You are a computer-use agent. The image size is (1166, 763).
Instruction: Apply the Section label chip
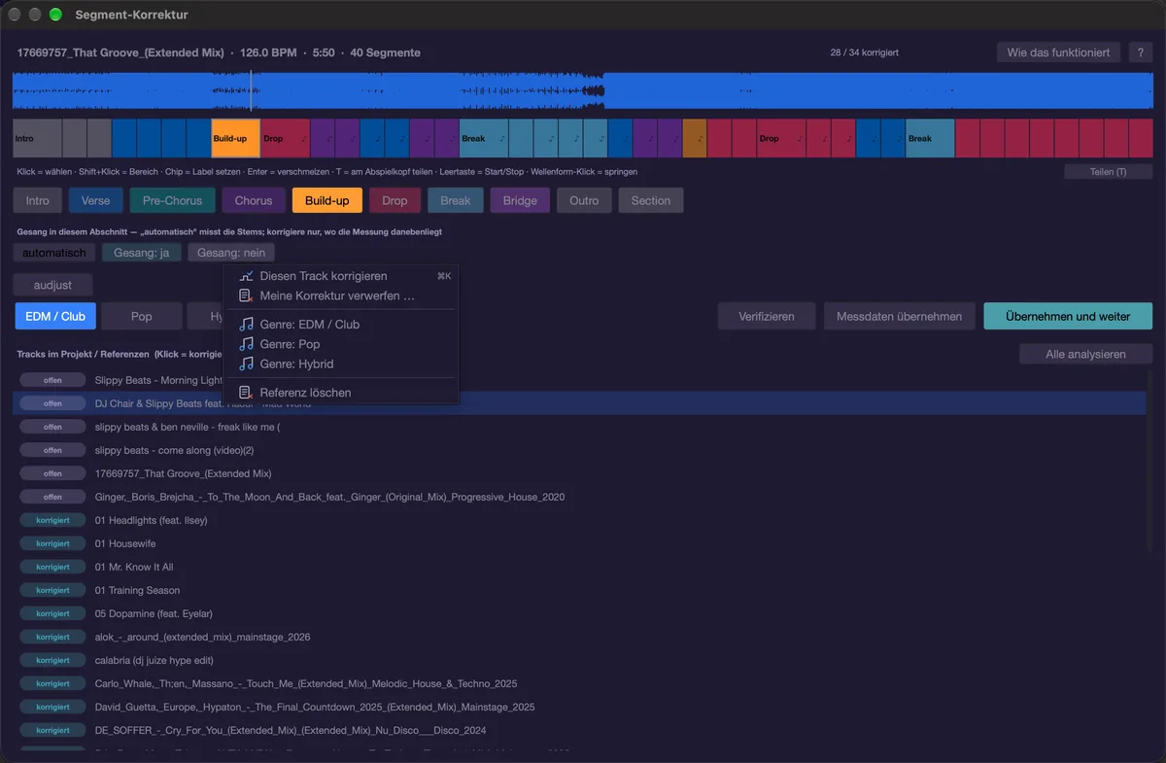[x=651, y=200]
